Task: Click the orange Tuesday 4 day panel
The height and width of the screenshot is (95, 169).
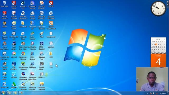Action: tap(158, 61)
